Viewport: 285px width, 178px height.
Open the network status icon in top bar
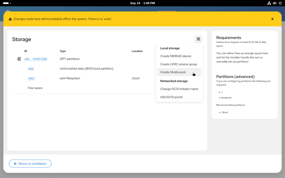click(x=269, y=3)
